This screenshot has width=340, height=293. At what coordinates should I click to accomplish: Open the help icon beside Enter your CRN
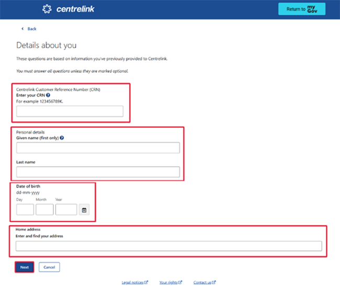click(x=48, y=95)
